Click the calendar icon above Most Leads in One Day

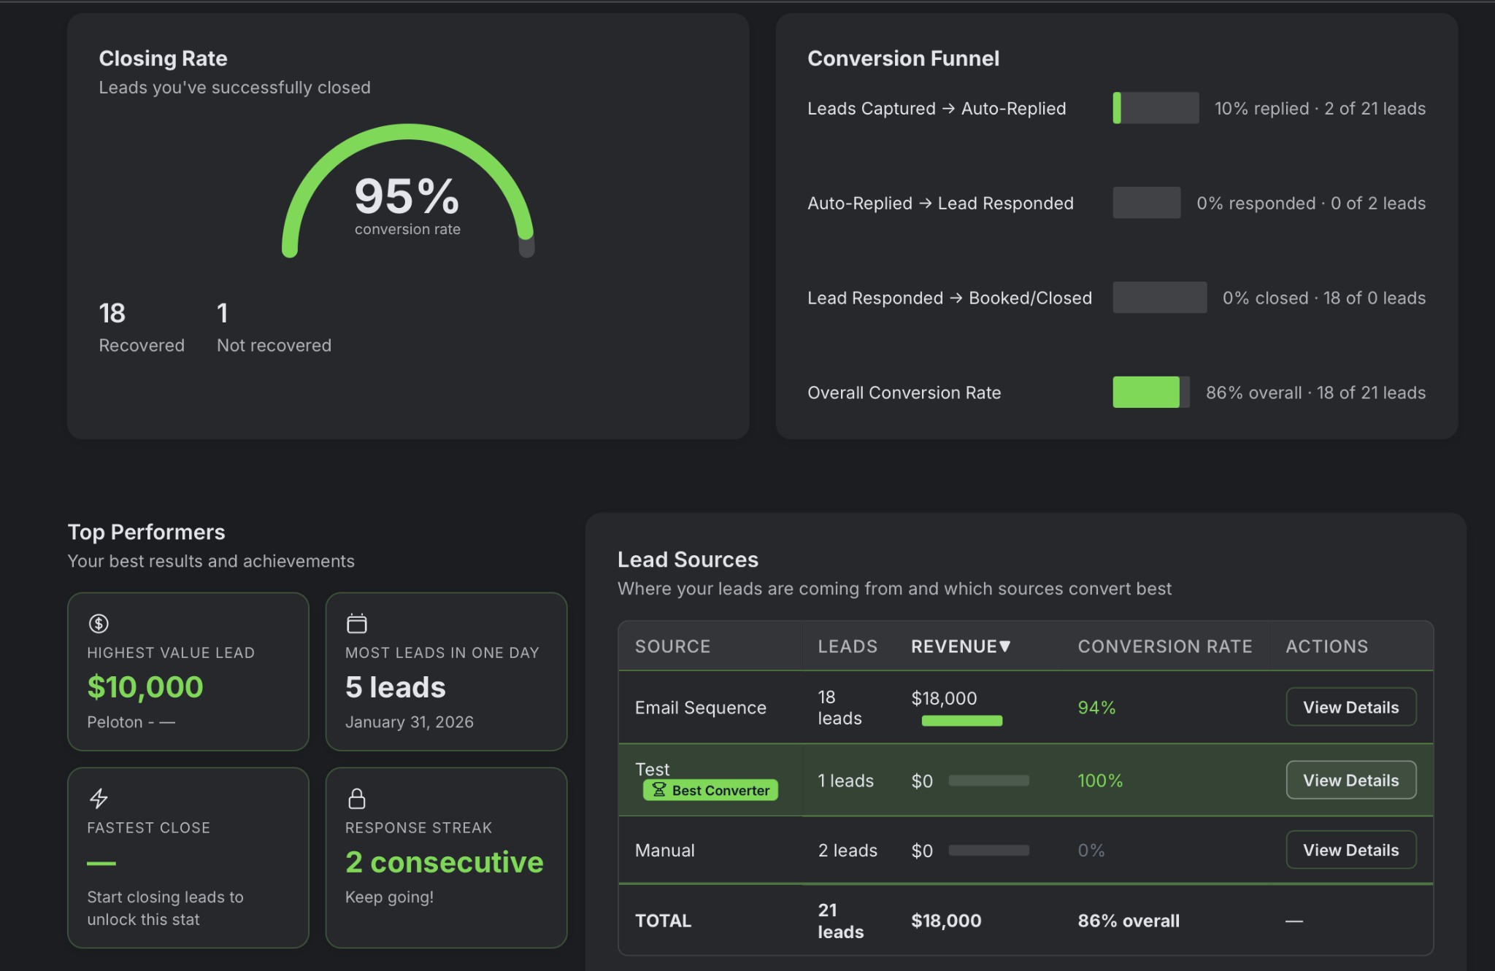(356, 622)
